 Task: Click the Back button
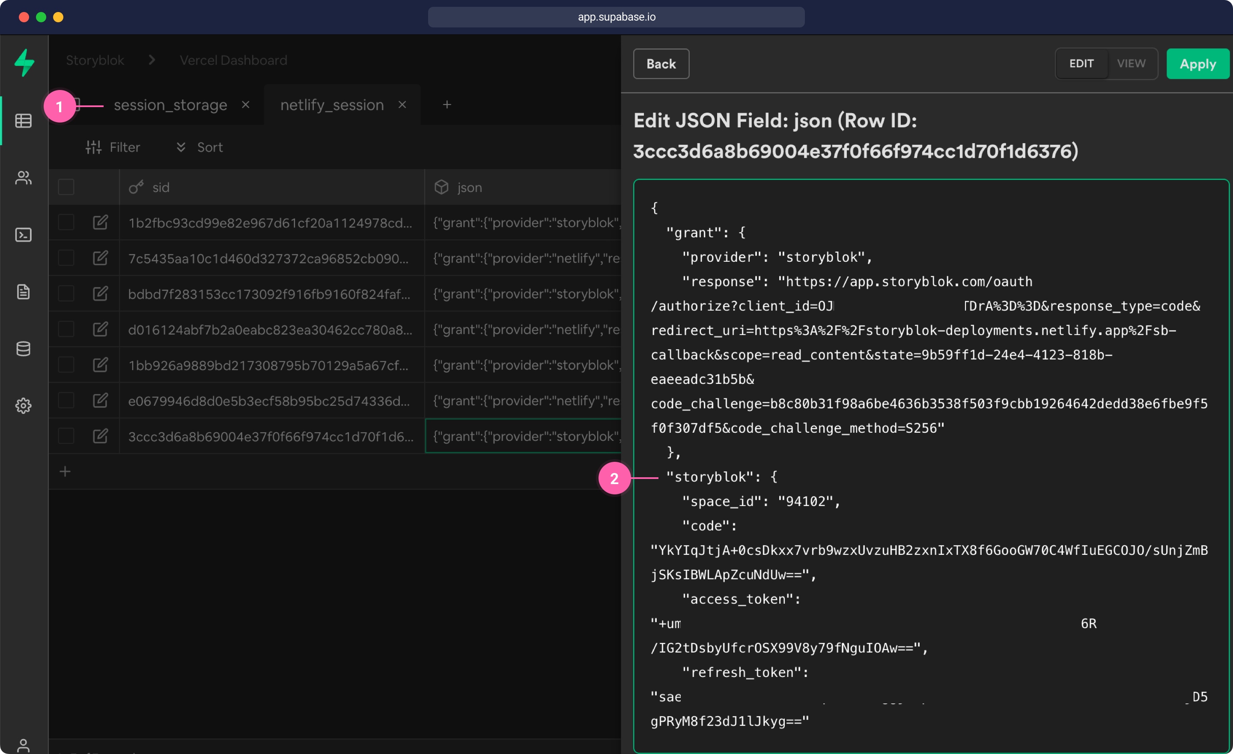661,63
